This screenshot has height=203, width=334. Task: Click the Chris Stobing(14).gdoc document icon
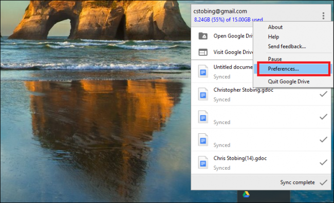point(203,163)
